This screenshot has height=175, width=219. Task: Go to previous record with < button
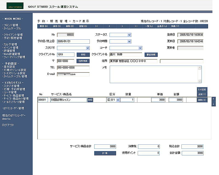tap(109, 26)
